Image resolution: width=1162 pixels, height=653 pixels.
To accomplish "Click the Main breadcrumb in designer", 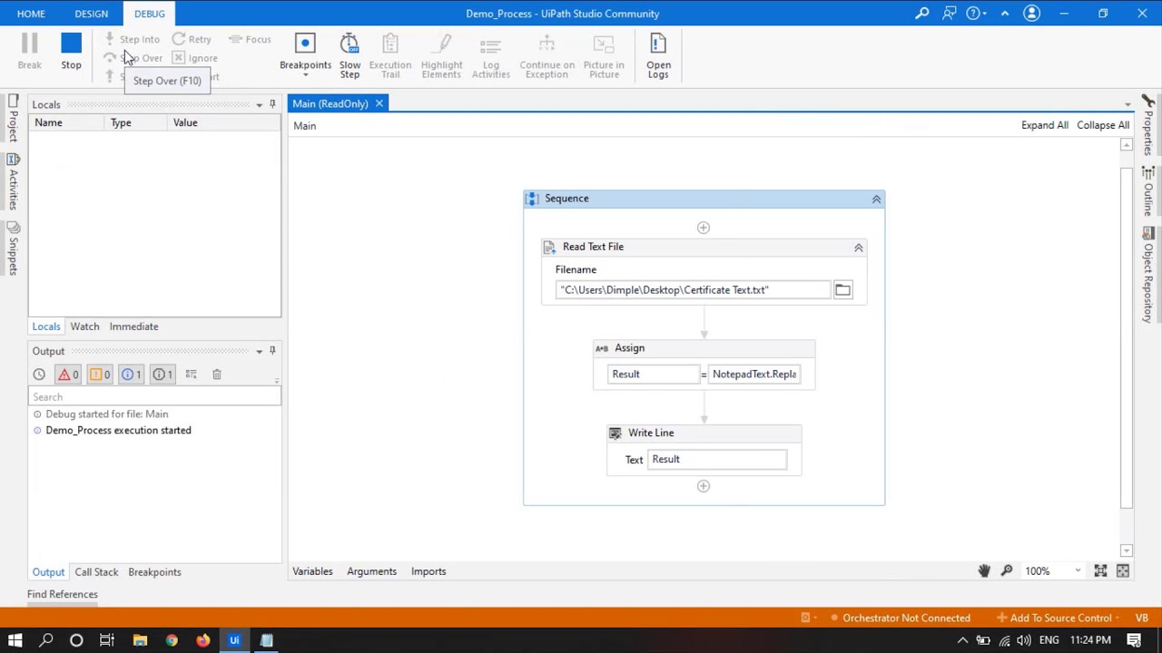I will pos(304,126).
